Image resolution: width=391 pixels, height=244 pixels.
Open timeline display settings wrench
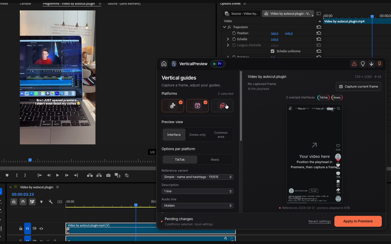[x=51, y=202]
